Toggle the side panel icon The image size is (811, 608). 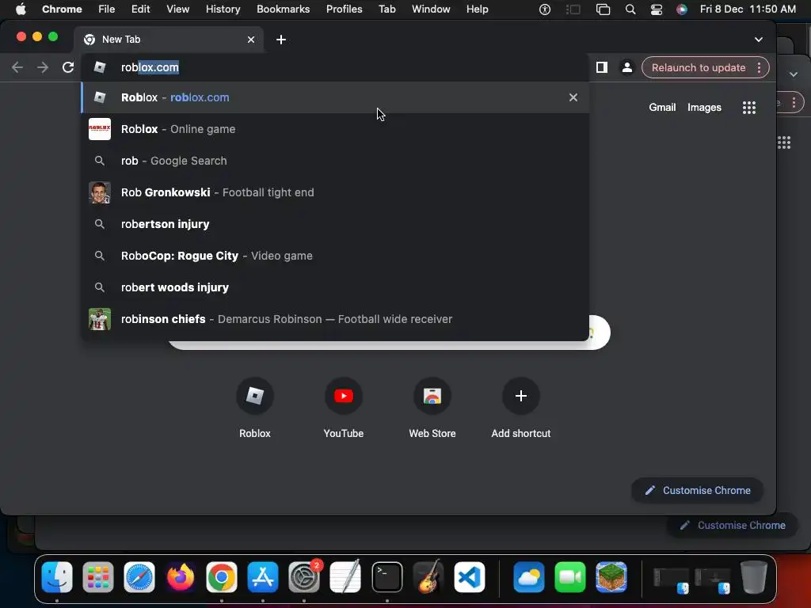(602, 67)
